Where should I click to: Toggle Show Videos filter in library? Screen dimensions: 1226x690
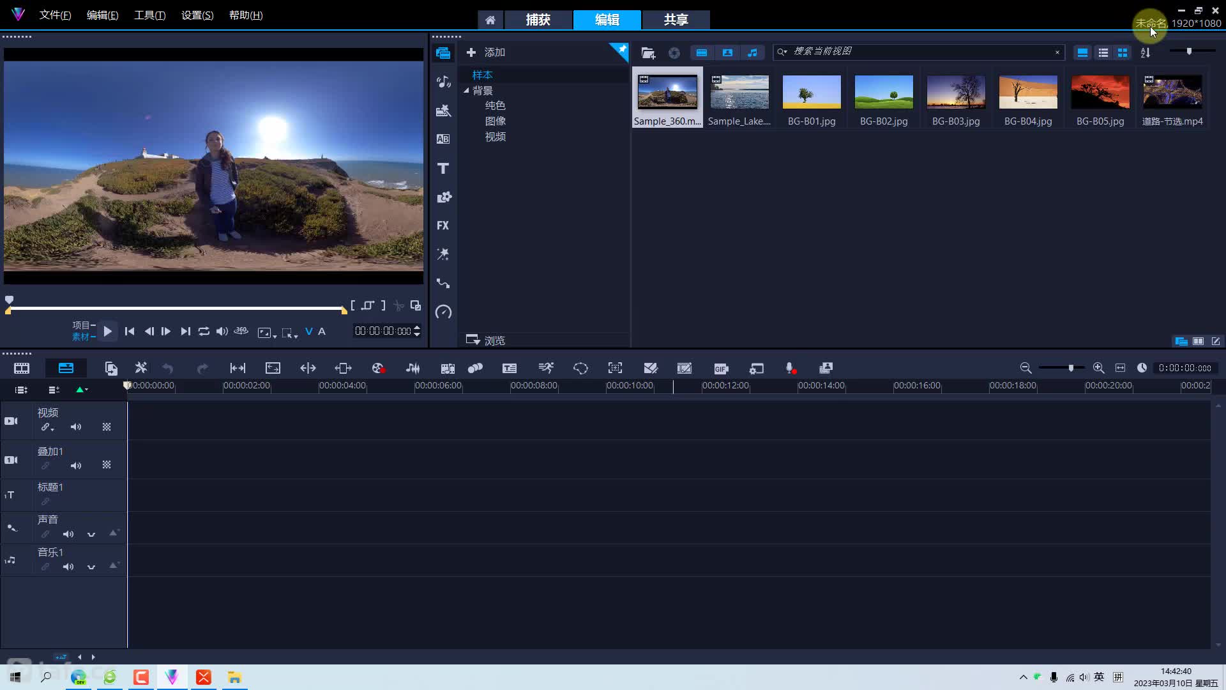coord(702,52)
